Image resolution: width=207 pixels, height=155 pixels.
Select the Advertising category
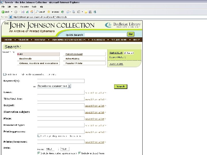pyautogui.click(x=85, y=59)
